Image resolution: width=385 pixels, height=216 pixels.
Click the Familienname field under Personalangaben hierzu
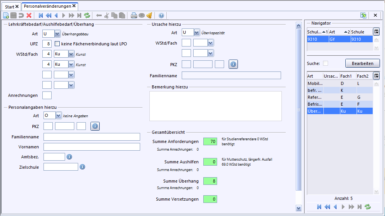point(92,137)
